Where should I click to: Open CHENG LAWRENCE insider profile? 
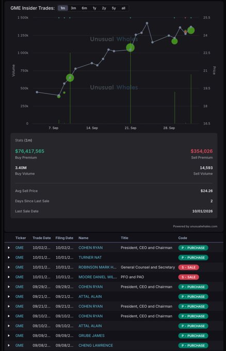coord(95,345)
